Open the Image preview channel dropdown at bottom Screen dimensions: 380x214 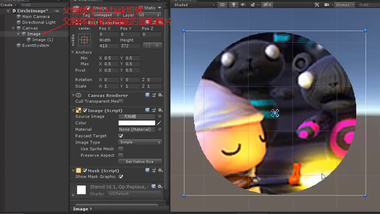(x=82, y=209)
